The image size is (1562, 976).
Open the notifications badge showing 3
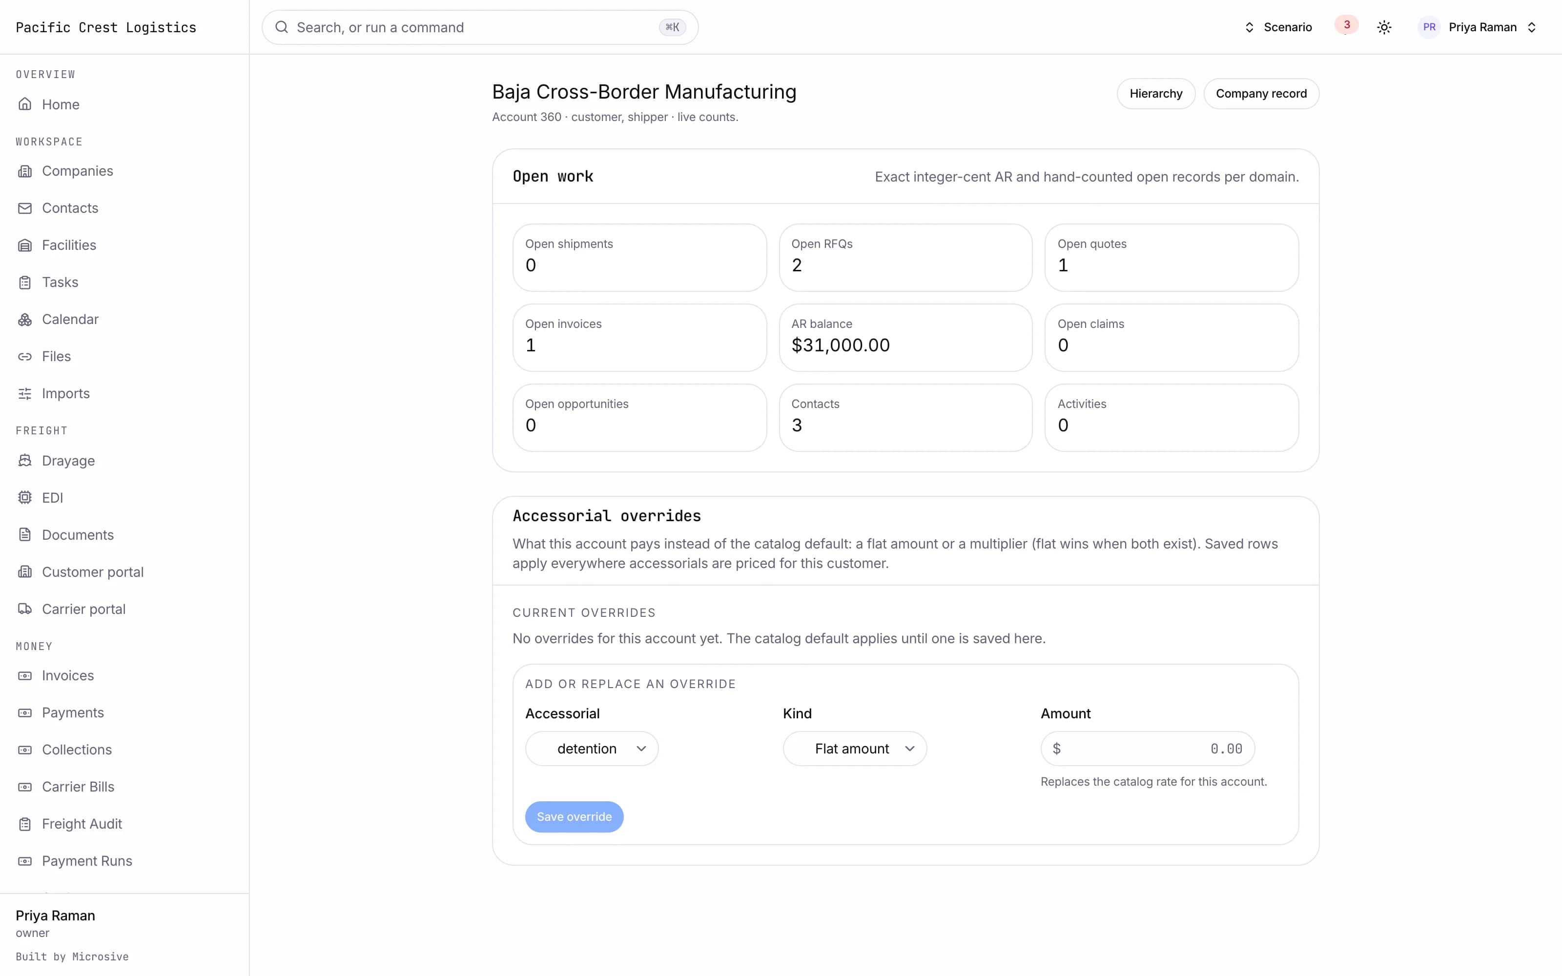pyautogui.click(x=1346, y=24)
